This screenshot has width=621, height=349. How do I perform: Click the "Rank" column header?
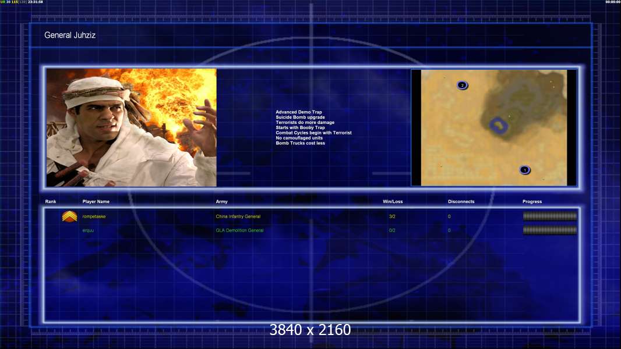tap(51, 202)
